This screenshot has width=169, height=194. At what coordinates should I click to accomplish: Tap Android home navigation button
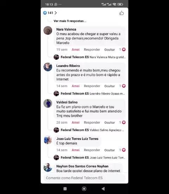pyautogui.click(x=84, y=189)
